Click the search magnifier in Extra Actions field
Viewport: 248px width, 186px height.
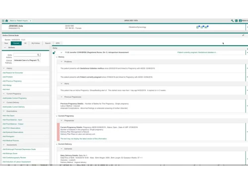(38, 55)
